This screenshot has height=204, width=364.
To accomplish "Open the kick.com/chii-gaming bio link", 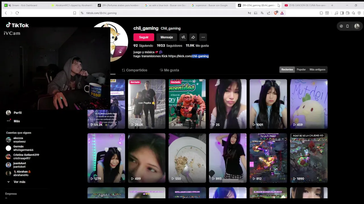I will [189, 56].
